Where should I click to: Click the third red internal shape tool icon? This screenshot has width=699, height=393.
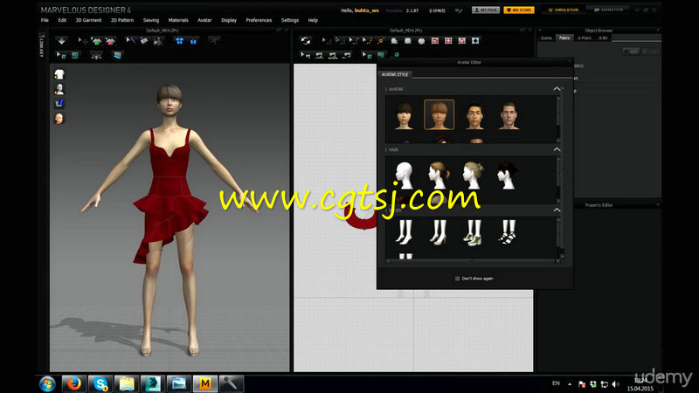(462, 40)
